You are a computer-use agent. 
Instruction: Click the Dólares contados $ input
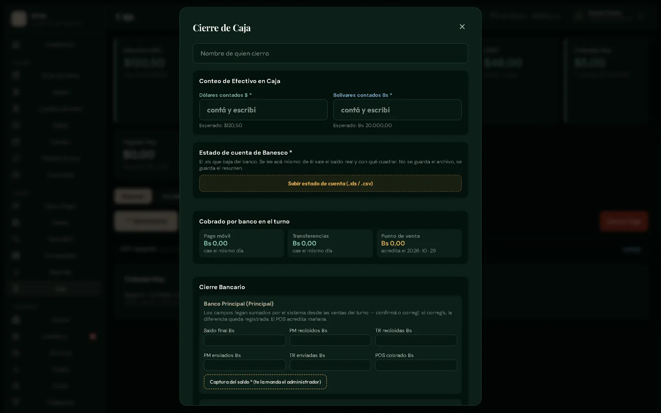pyautogui.click(x=263, y=110)
